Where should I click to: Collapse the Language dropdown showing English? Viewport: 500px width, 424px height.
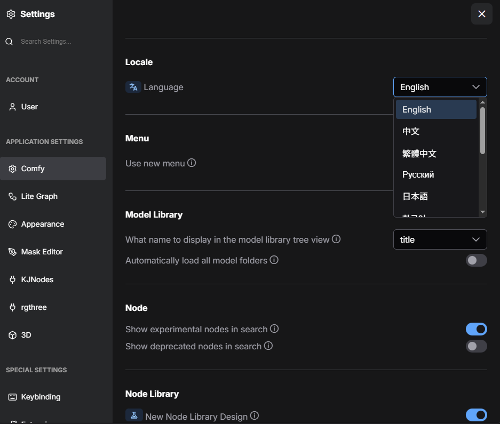point(440,87)
